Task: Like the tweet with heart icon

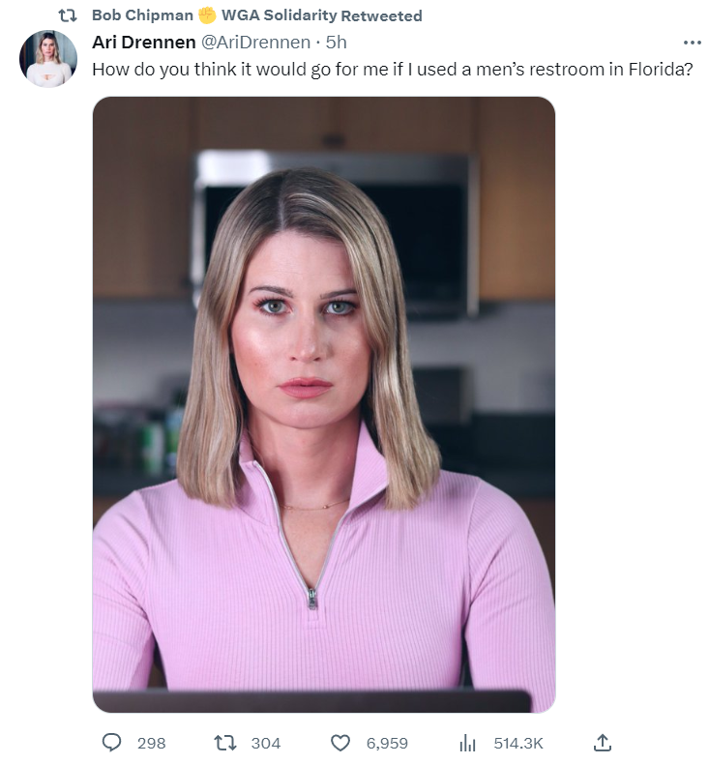Action: [x=340, y=743]
